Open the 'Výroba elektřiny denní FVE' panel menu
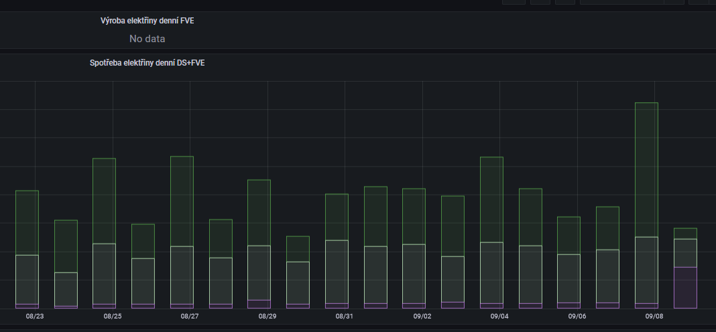The width and height of the screenshot is (716, 332). [x=147, y=21]
